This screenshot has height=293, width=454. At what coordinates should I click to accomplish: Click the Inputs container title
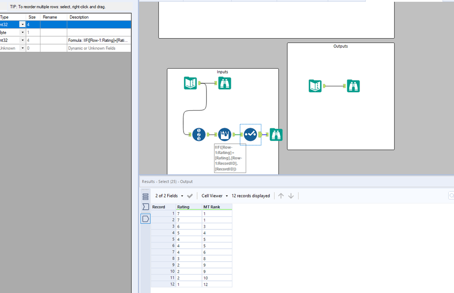pos(222,72)
